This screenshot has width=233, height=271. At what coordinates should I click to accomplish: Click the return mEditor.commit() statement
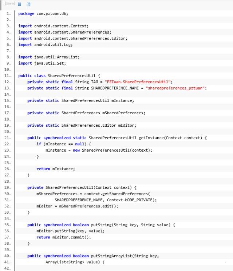(63, 237)
